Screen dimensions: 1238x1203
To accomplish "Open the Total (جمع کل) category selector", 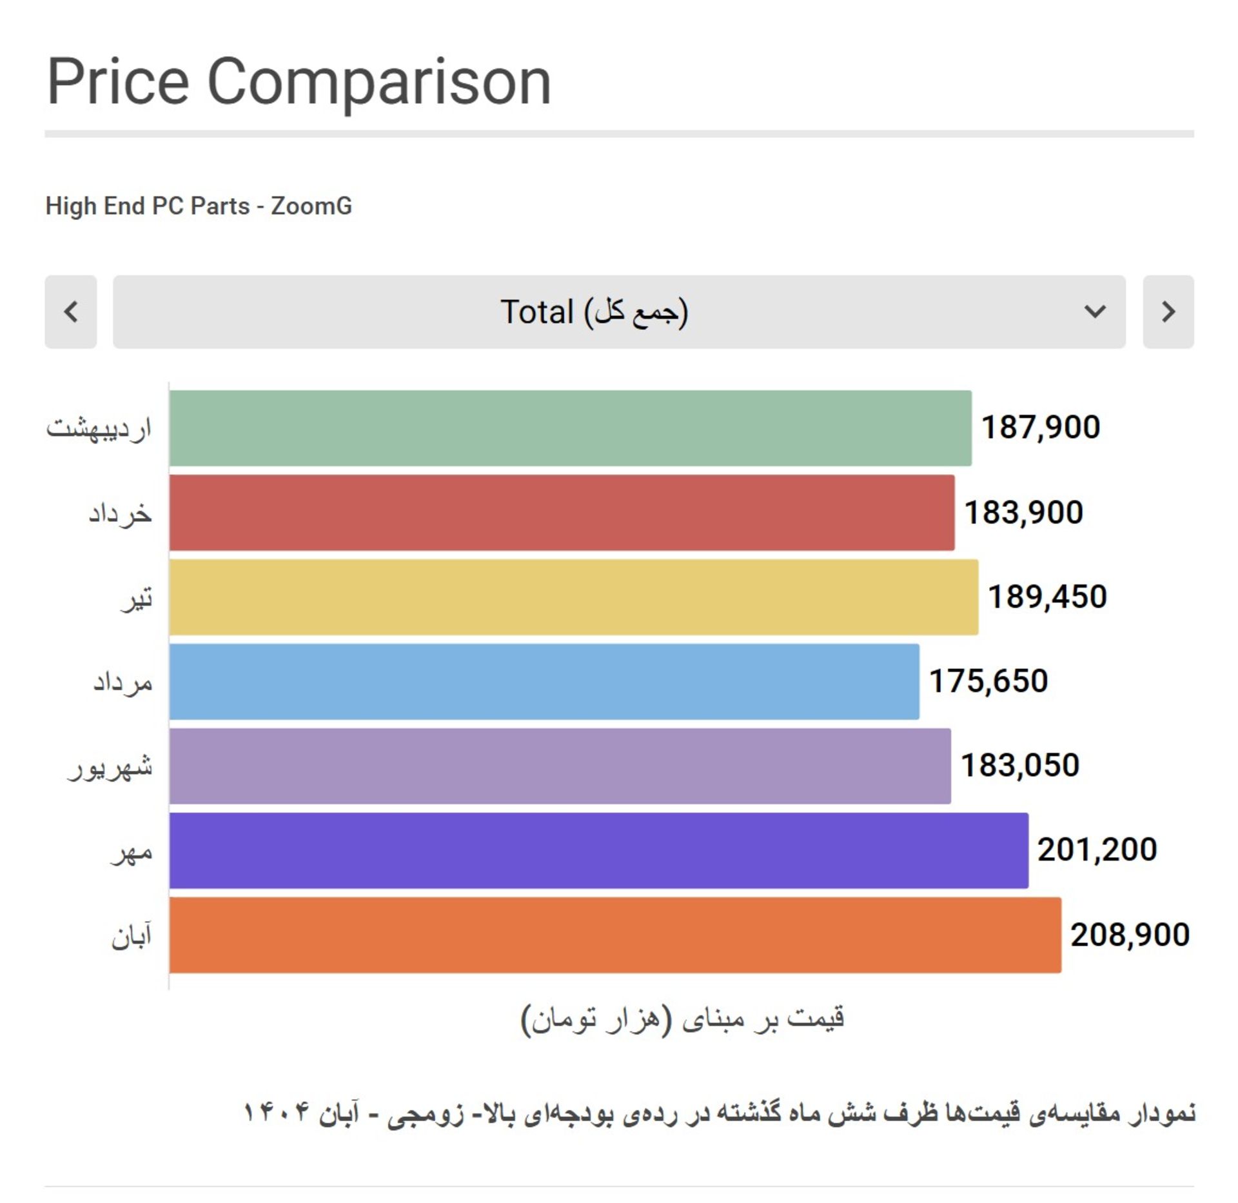I will coord(619,313).
